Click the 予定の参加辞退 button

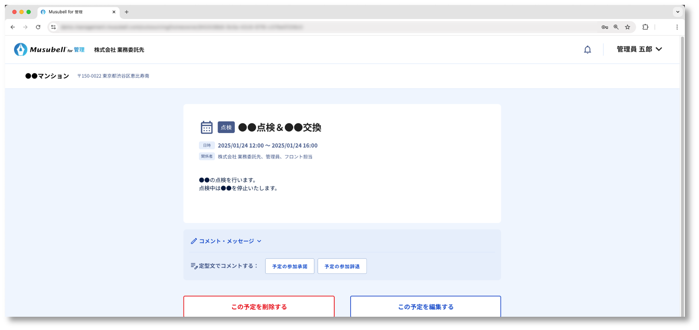(x=342, y=266)
